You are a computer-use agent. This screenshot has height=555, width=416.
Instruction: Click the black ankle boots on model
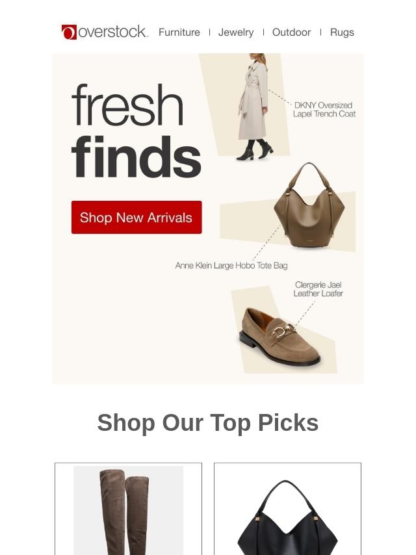(255, 149)
